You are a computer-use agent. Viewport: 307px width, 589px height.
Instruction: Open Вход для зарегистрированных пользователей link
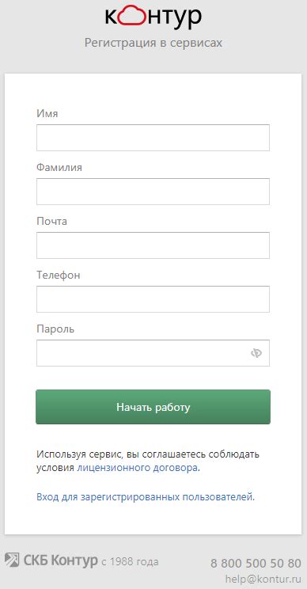click(145, 497)
